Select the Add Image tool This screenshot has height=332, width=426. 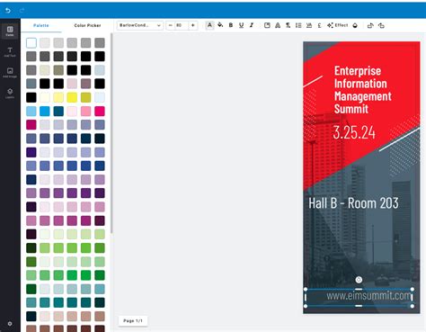point(10,73)
